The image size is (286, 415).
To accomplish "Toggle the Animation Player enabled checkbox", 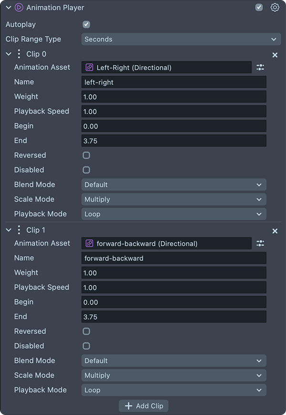I will (x=259, y=8).
